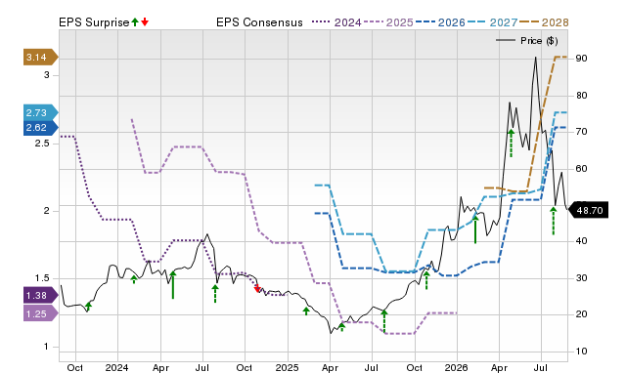Click the light blue 2.73 value tag

point(41,112)
